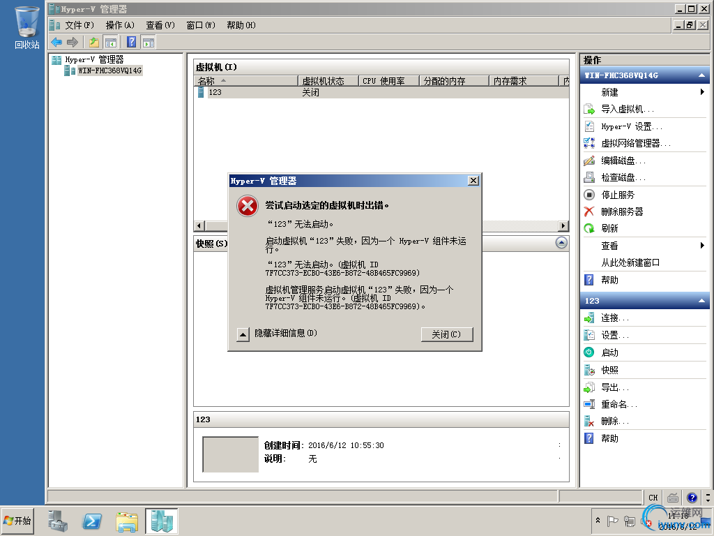Image resolution: width=714 pixels, height=536 pixels.
Task: Close the error dialog with its X
Action: pyautogui.click(x=473, y=181)
